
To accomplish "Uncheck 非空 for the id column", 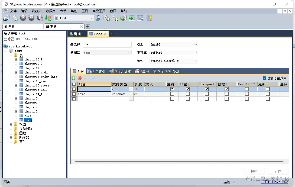I will (x=188, y=89).
